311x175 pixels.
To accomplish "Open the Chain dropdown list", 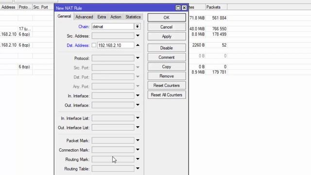I will [x=137, y=26].
